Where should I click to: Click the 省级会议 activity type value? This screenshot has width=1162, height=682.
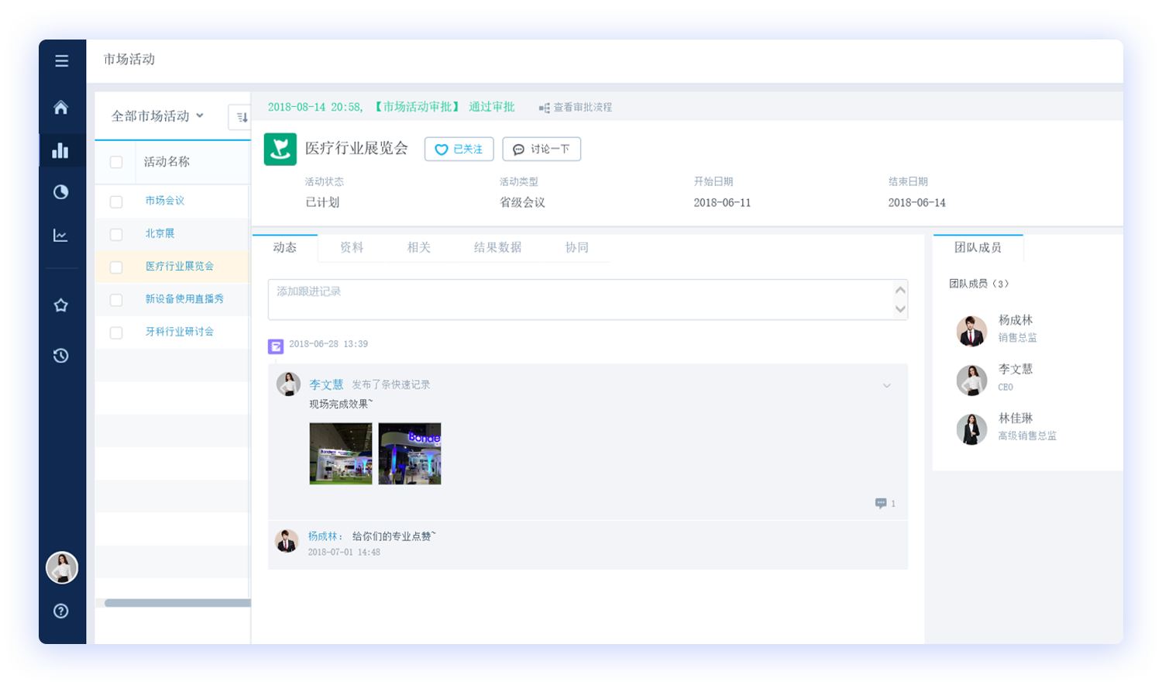point(522,202)
